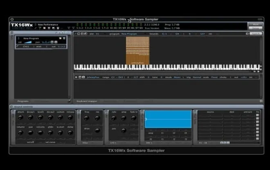
Task: Click the drive knob in filter section
Action: point(97,130)
